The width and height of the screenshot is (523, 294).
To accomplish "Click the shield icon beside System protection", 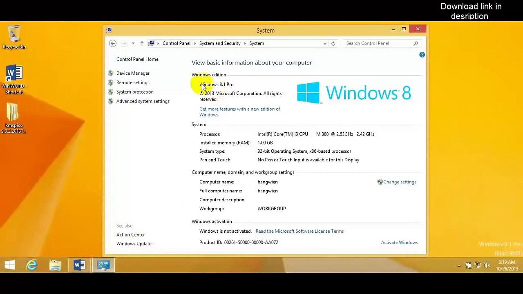I will pos(111,92).
